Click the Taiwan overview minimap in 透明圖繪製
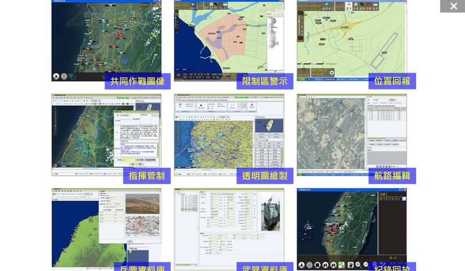This screenshot has height=271, width=465. point(269,125)
